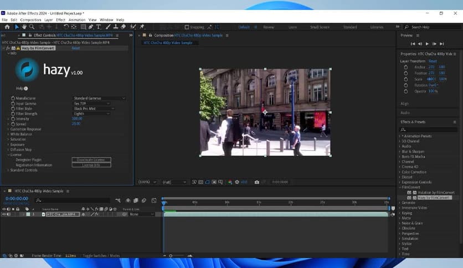Select the Puppet Pin tool

(x=142, y=27)
